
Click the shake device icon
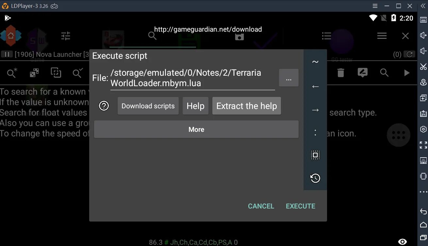[423, 176]
